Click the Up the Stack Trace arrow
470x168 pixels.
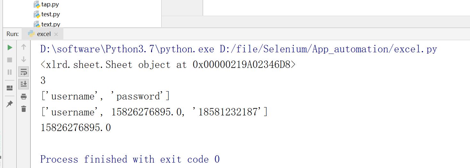[x=24, y=47]
